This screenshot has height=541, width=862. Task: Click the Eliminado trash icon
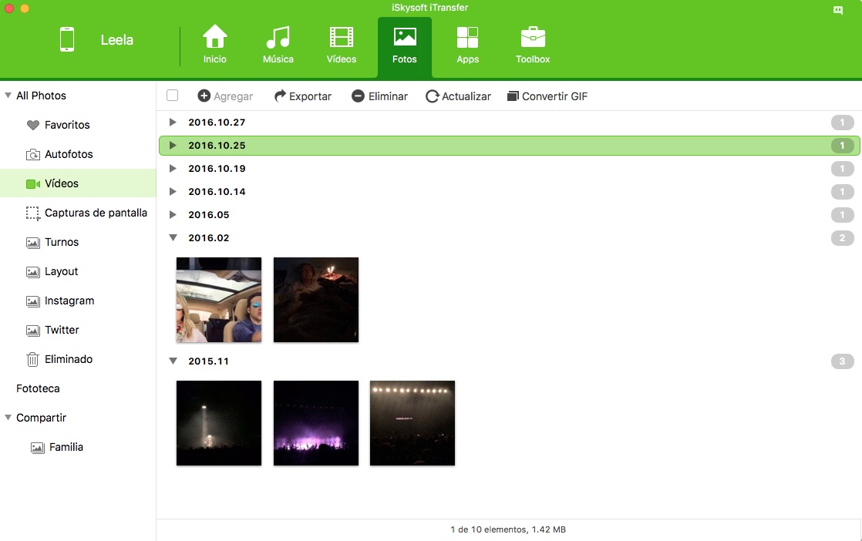pos(33,359)
